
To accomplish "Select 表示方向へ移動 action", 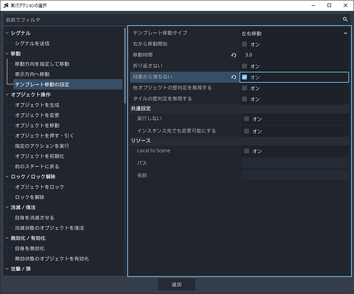I will [32, 74].
